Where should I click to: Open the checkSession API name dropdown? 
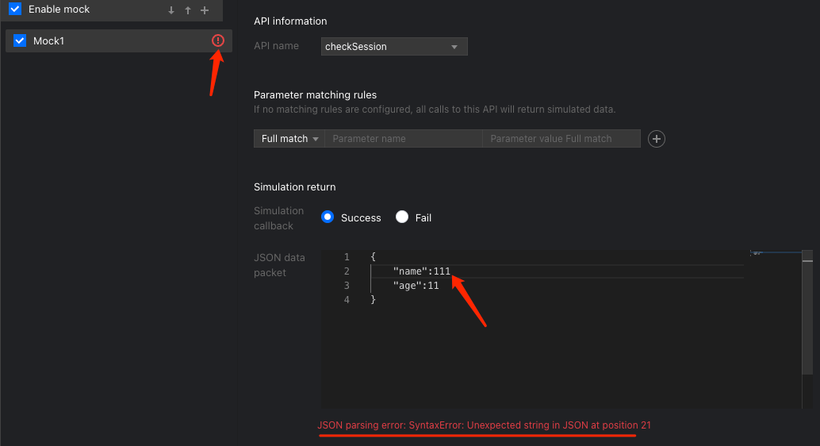coord(394,47)
